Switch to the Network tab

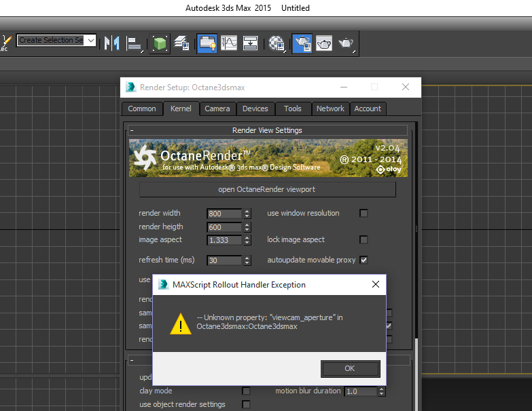pos(330,109)
